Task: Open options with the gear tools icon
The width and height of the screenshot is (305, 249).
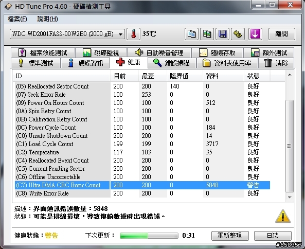Action: 238,34
